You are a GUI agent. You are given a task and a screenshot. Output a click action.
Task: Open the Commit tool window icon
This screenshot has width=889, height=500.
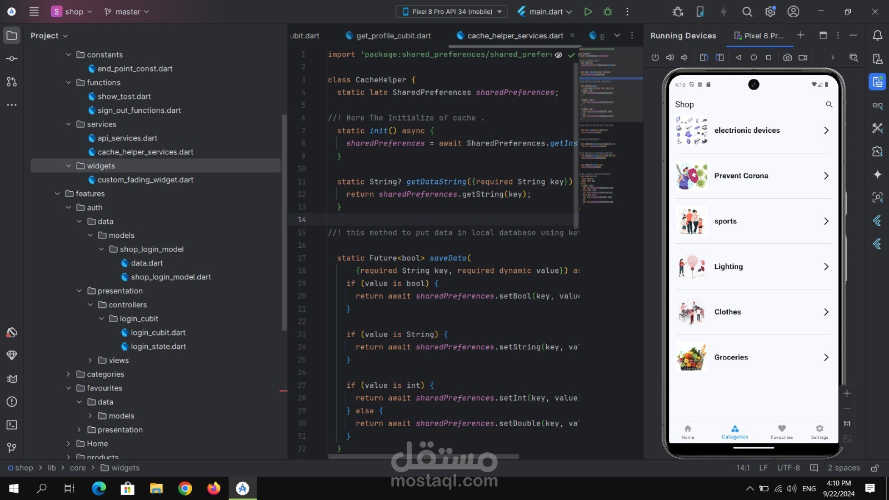pyautogui.click(x=12, y=58)
